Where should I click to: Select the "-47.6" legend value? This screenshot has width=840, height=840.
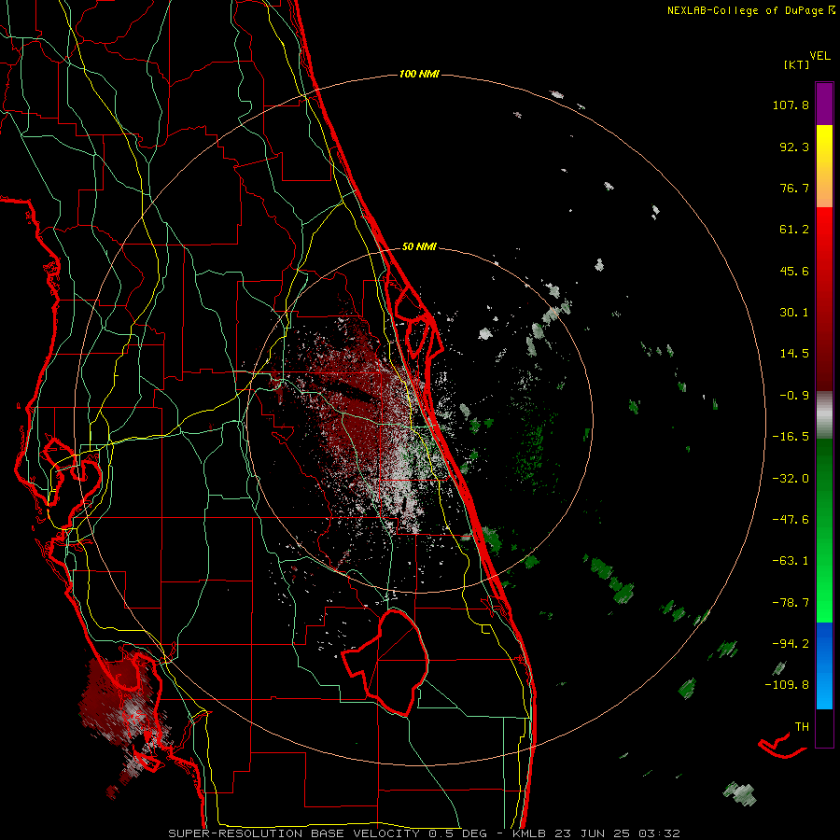(791, 520)
